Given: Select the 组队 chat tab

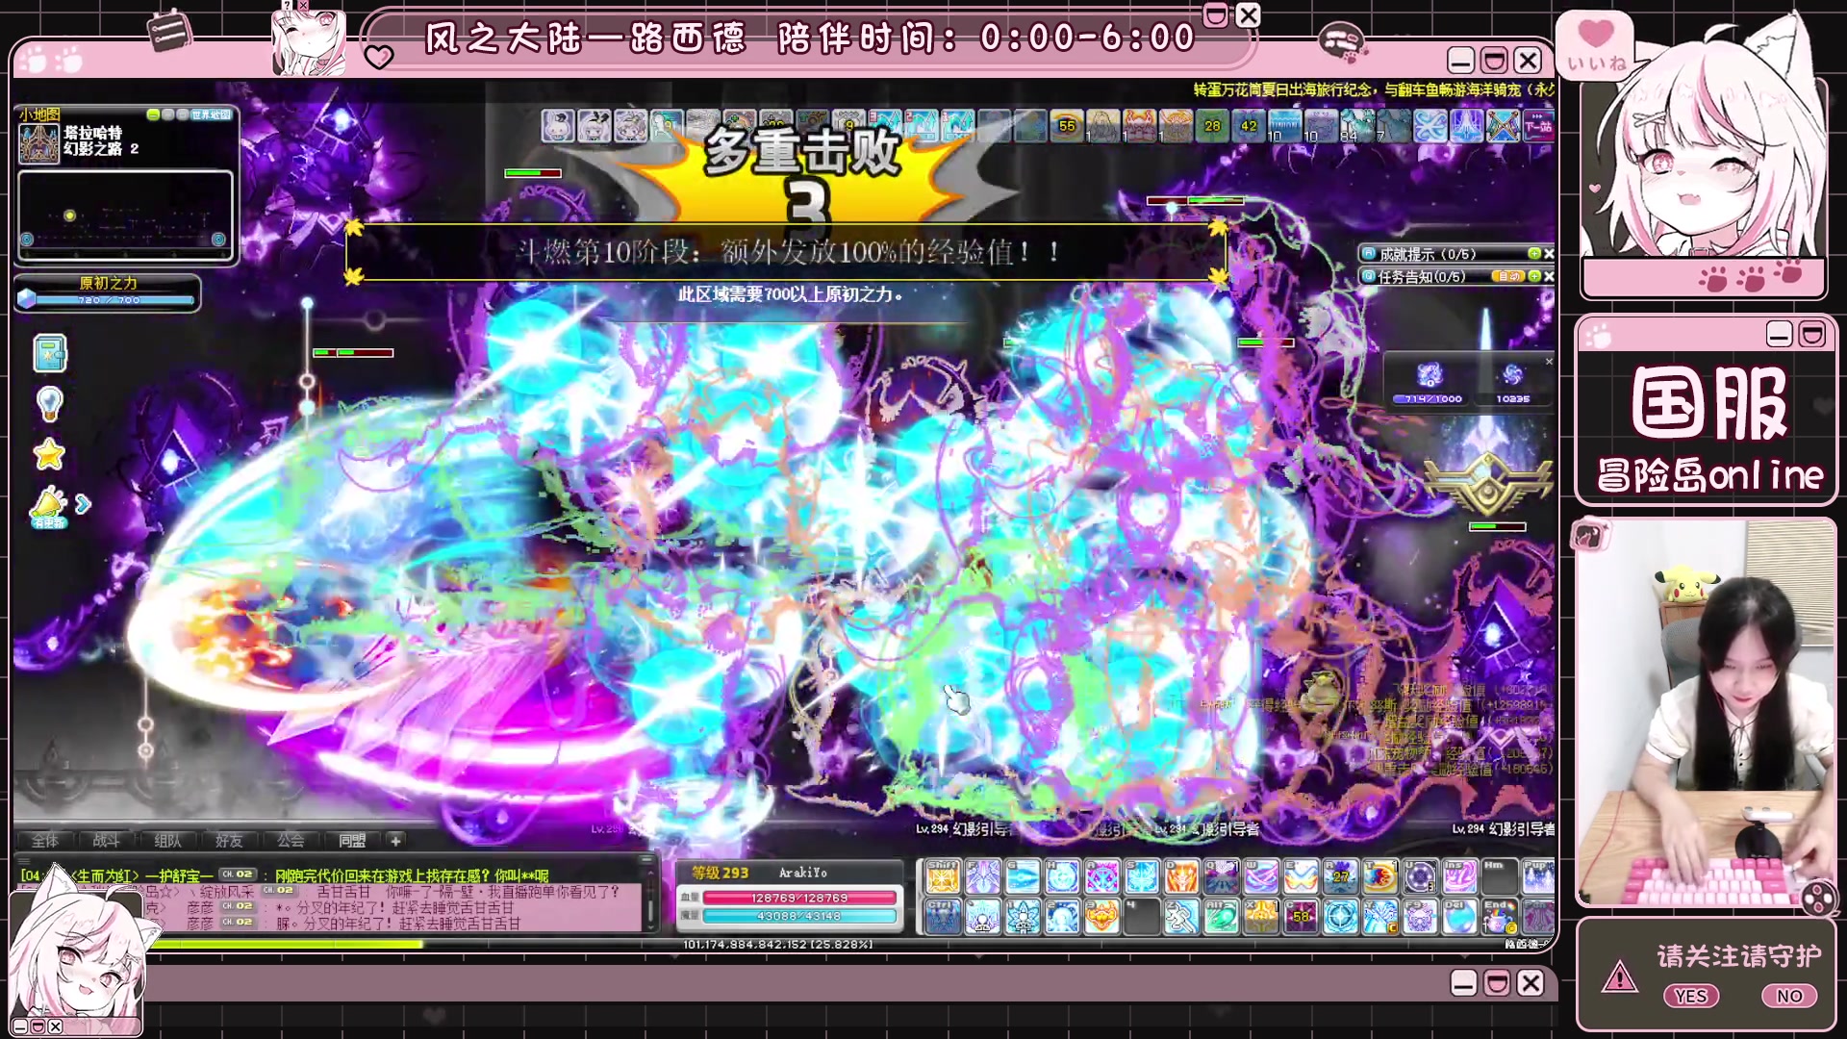Looking at the screenshot, I should click(x=167, y=841).
